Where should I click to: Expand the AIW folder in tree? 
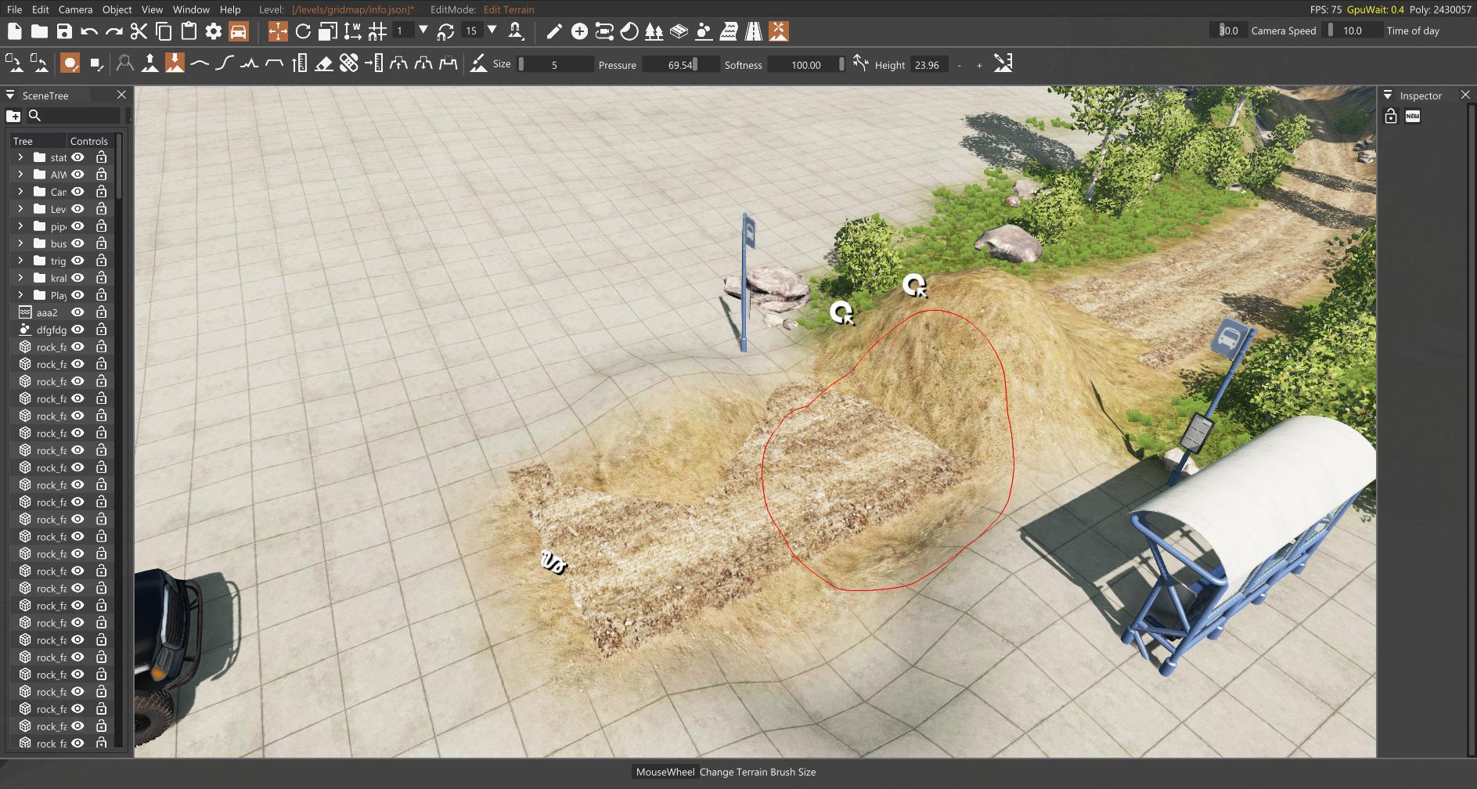coord(20,175)
